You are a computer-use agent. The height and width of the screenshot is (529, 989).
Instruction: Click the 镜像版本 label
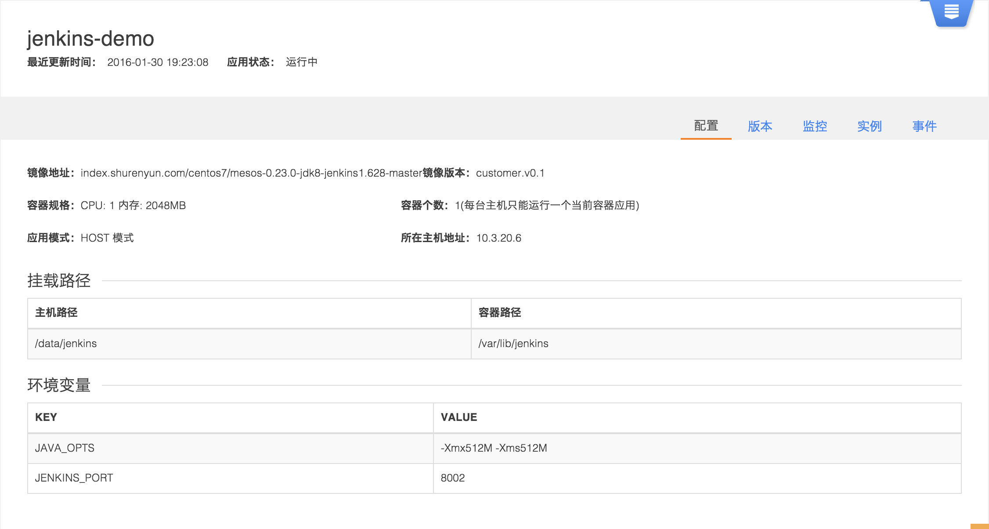[446, 173]
